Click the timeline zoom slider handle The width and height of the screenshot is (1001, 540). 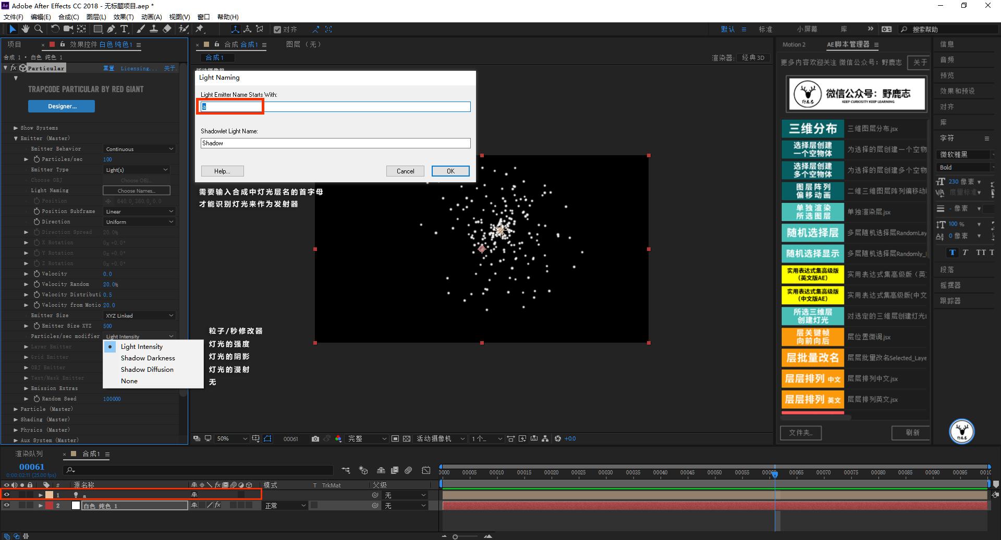(455, 536)
